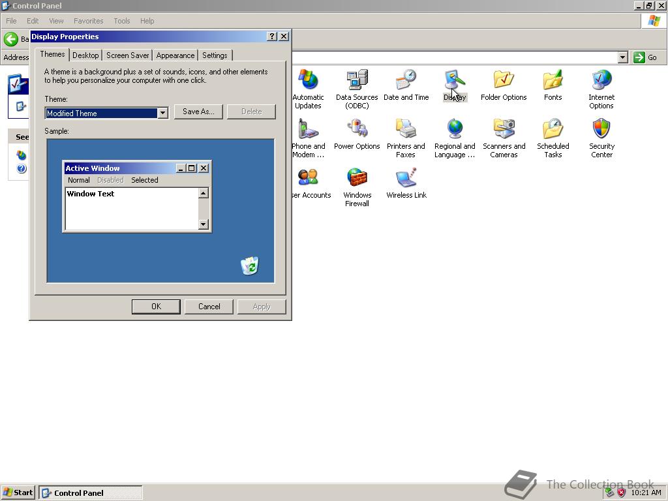Click the Windows flag logo in toolbar

pyautogui.click(x=654, y=21)
